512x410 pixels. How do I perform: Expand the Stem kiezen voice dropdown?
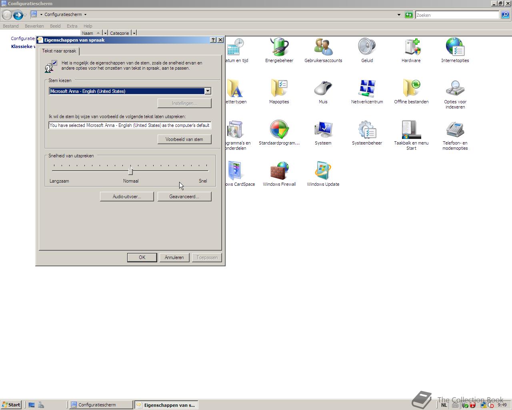point(208,91)
